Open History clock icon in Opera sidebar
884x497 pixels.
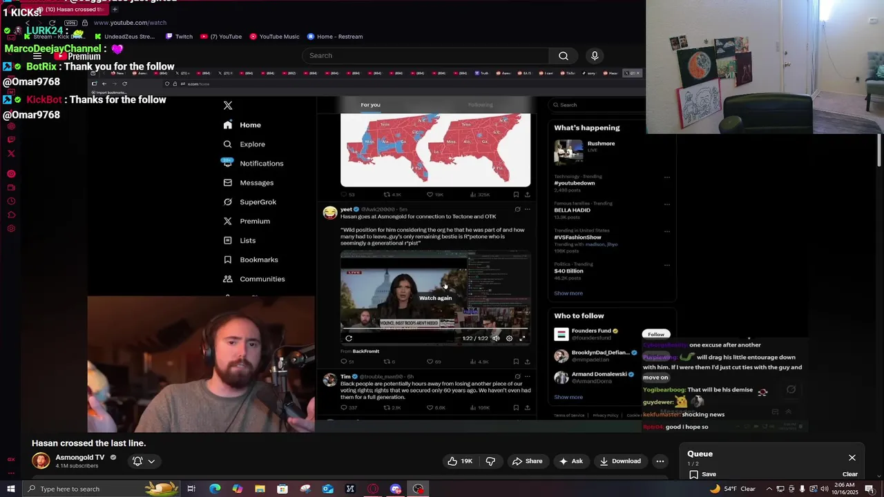pos(11,202)
